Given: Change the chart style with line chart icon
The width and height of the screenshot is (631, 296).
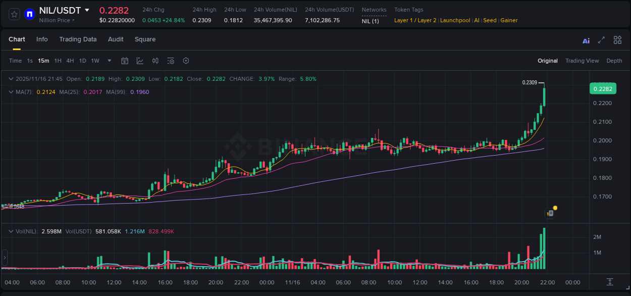Looking at the screenshot, I should coord(140,61).
